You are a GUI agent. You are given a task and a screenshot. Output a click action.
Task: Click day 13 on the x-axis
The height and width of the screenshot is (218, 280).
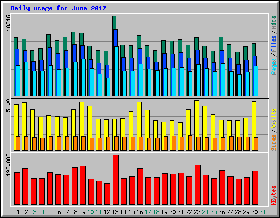point(115,212)
